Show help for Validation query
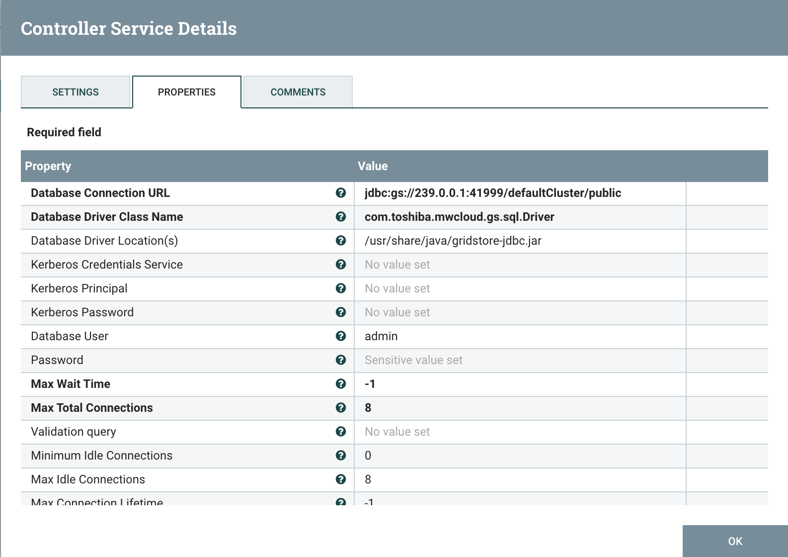The height and width of the screenshot is (557, 788). click(x=341, y=432)
